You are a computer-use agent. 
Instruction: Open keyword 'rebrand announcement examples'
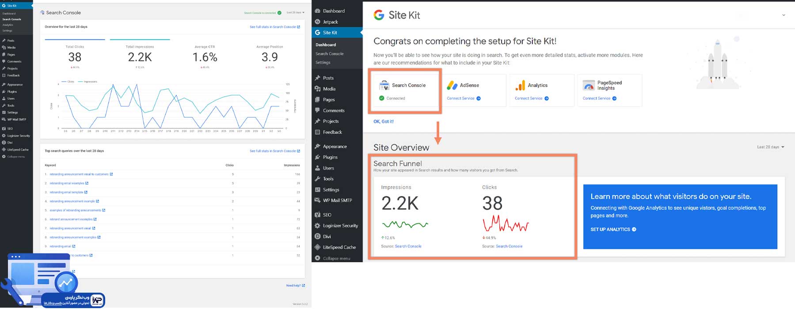pyautogui.click(x=71, y=219)
